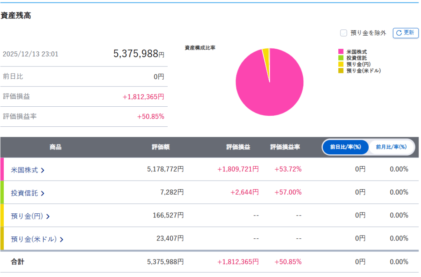The image size is (421, 277).
Task: Click chevron next to 預り金(米ドル)
Action: [x=62, y=239]
